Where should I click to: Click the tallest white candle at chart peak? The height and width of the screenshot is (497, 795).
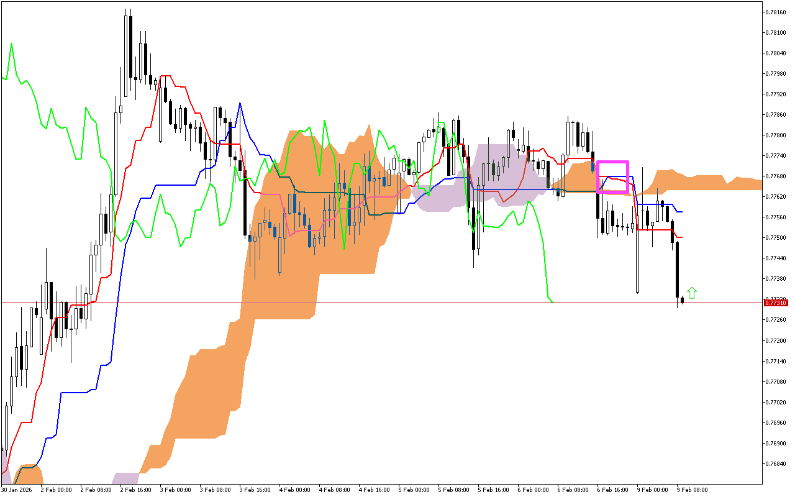[x=125, y=56]
